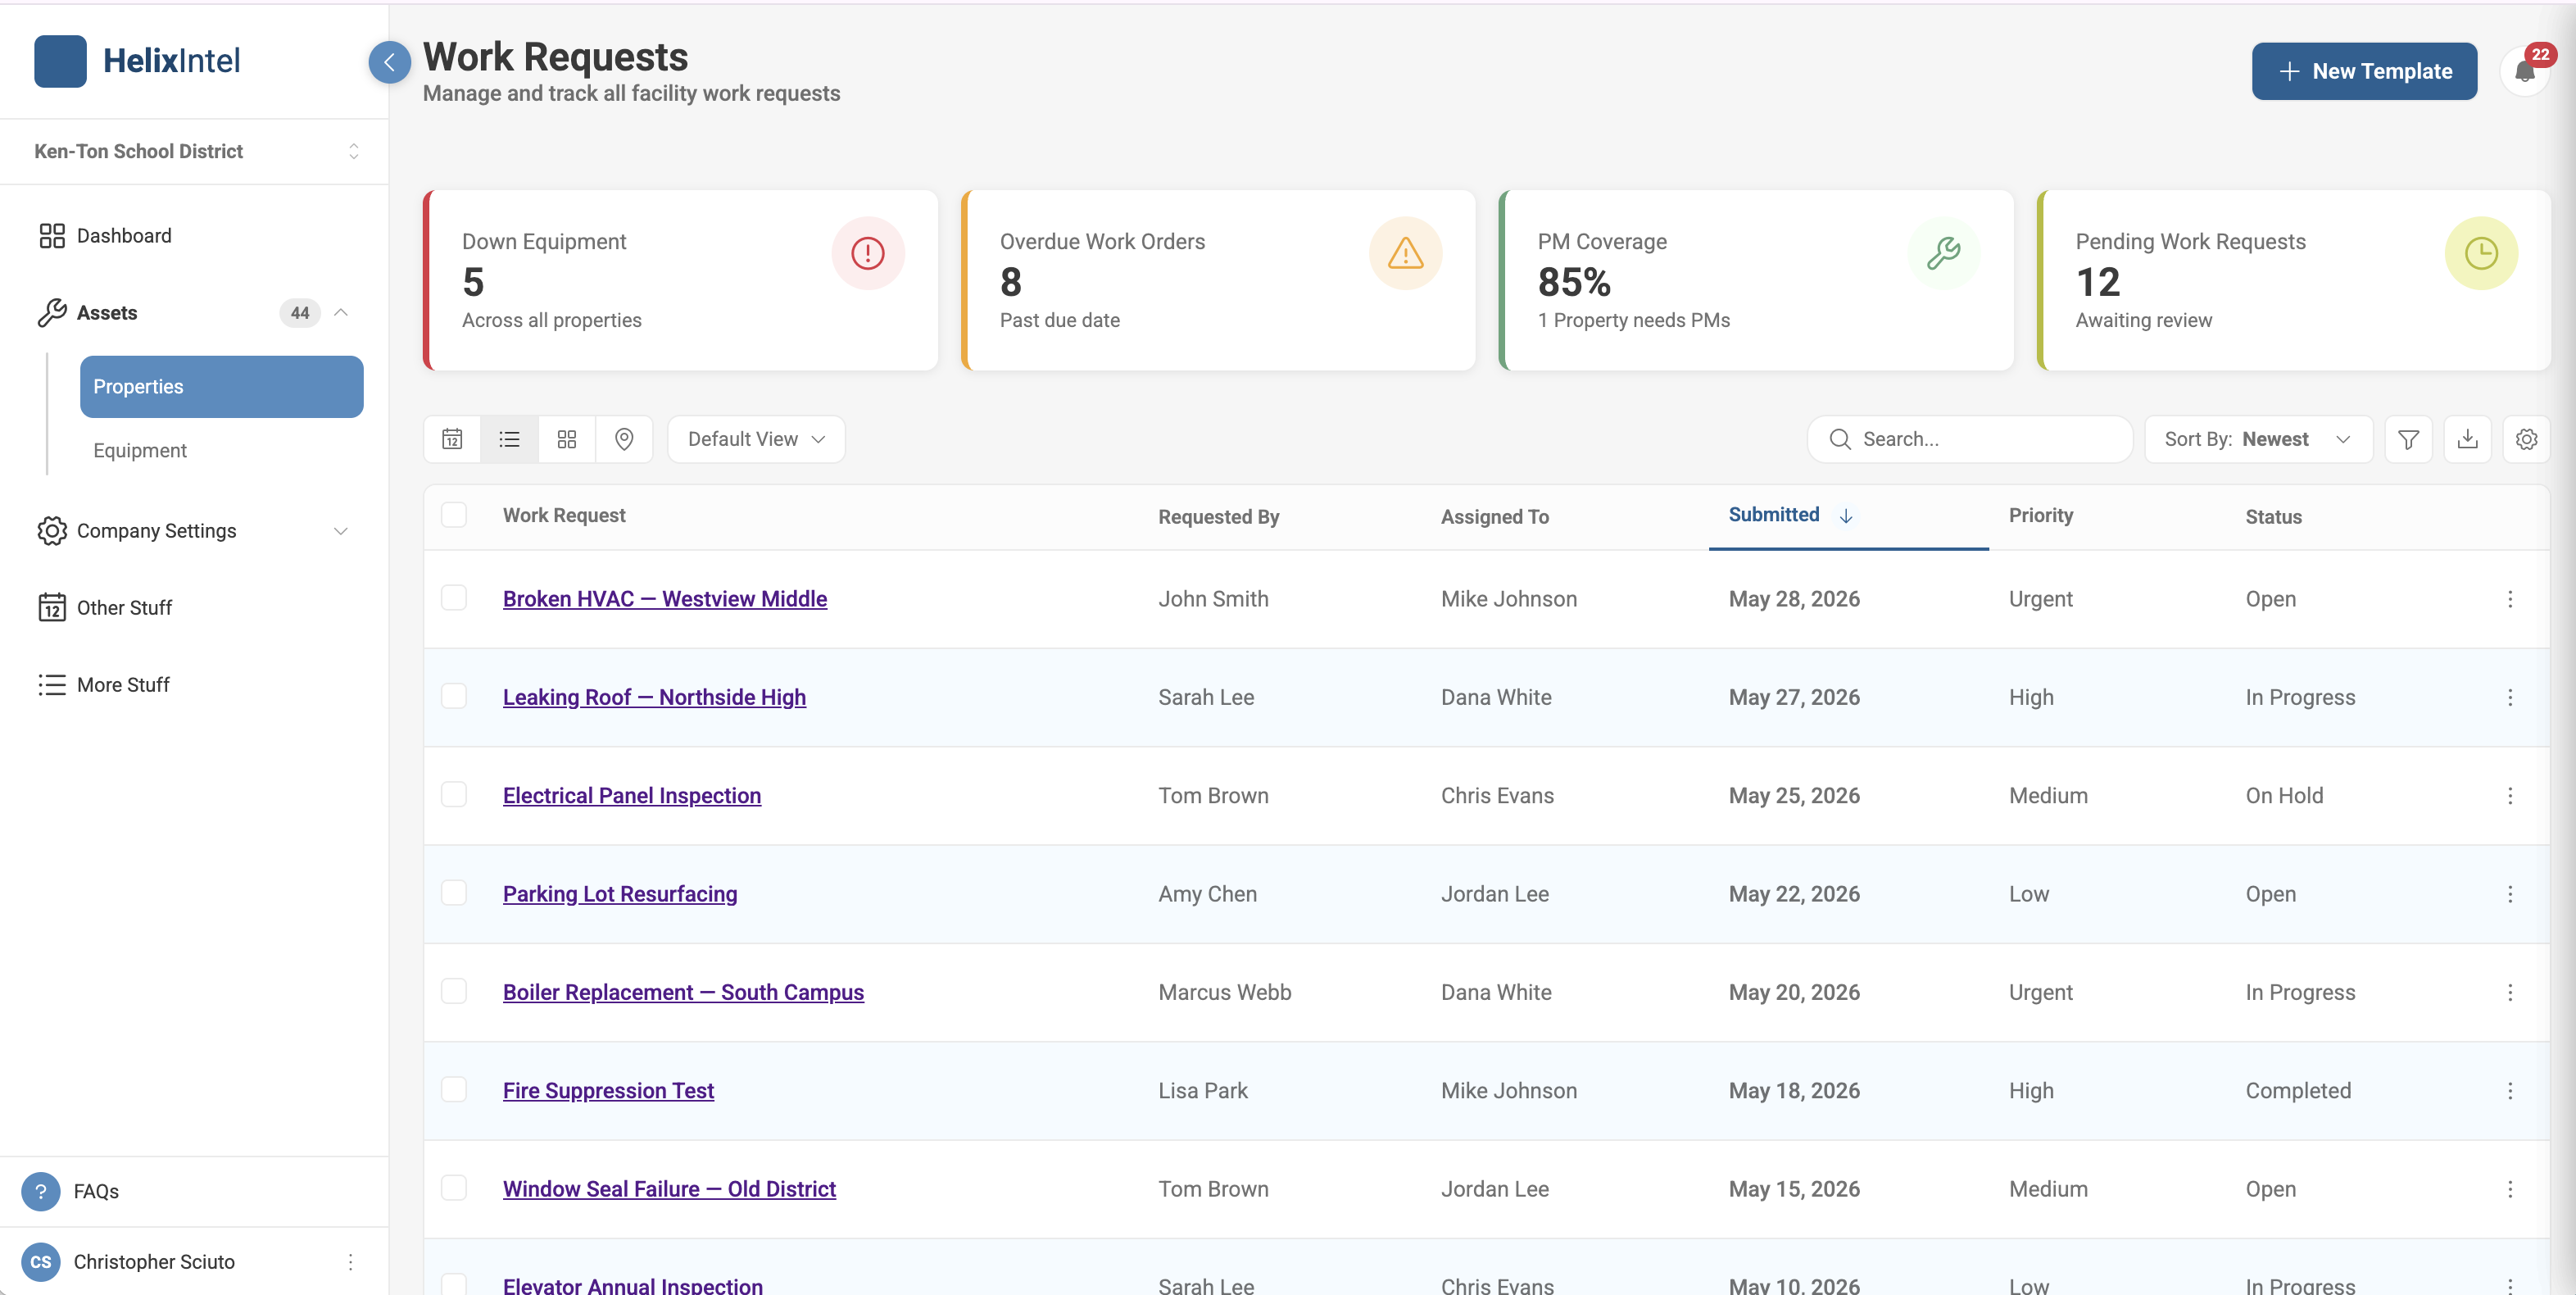Viewport: 2576px width, 1295px height.
Task: Open row menu for Fire Suppression Test
Action: click(2510, 1091)
